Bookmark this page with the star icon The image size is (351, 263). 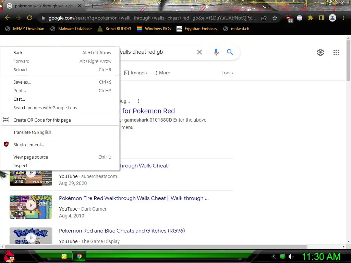(275, 18)
